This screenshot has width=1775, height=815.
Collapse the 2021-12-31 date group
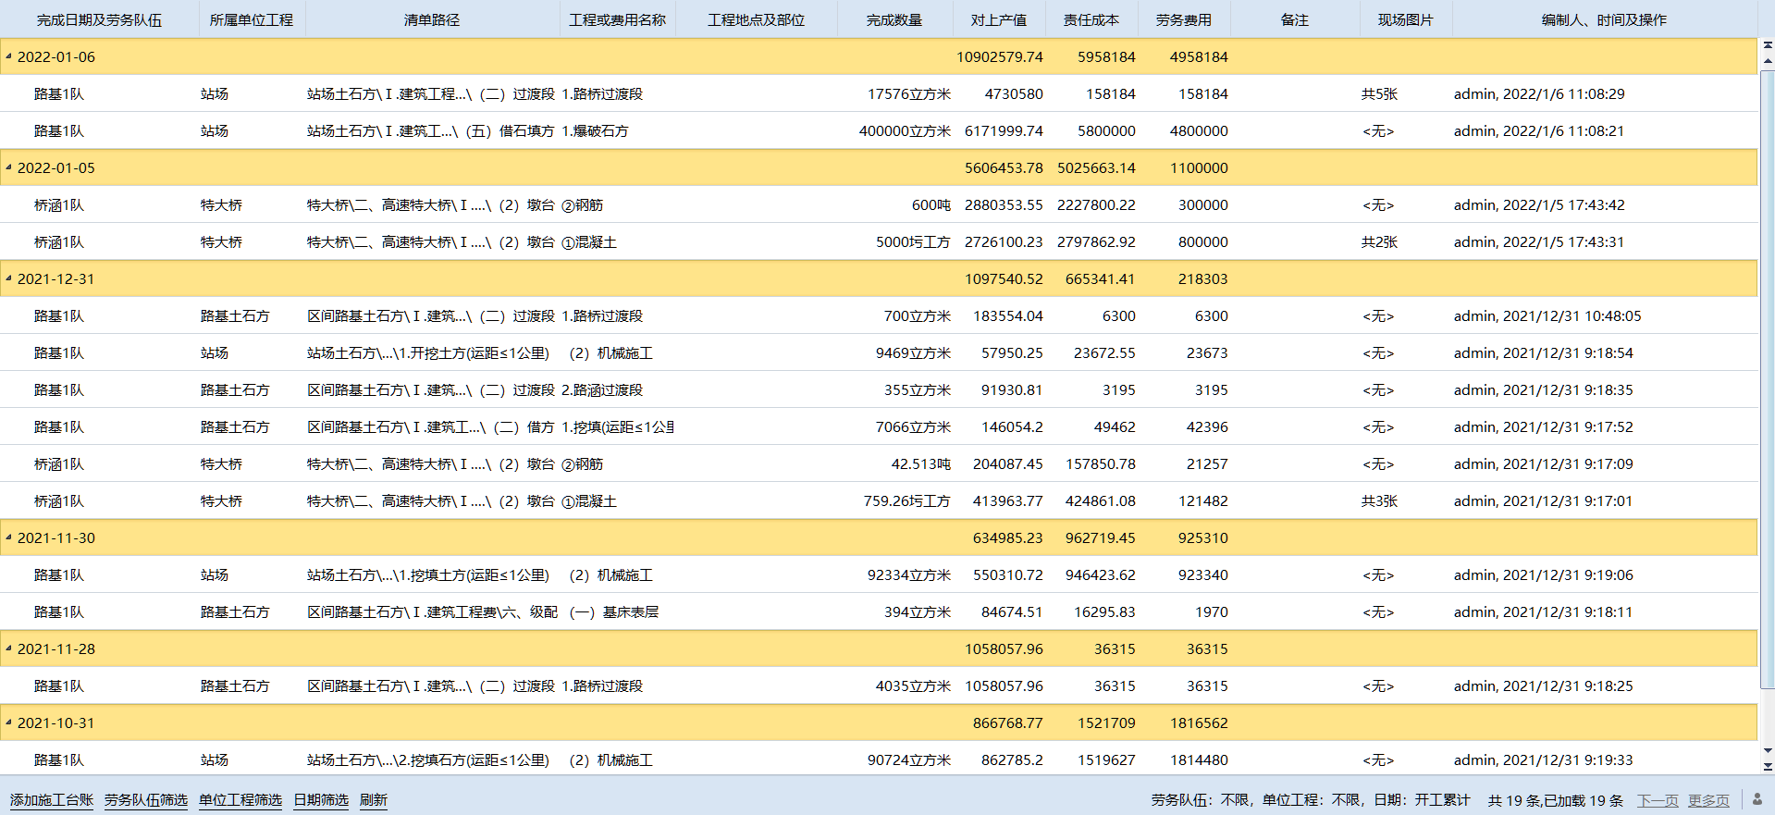(x=8, y=278)
